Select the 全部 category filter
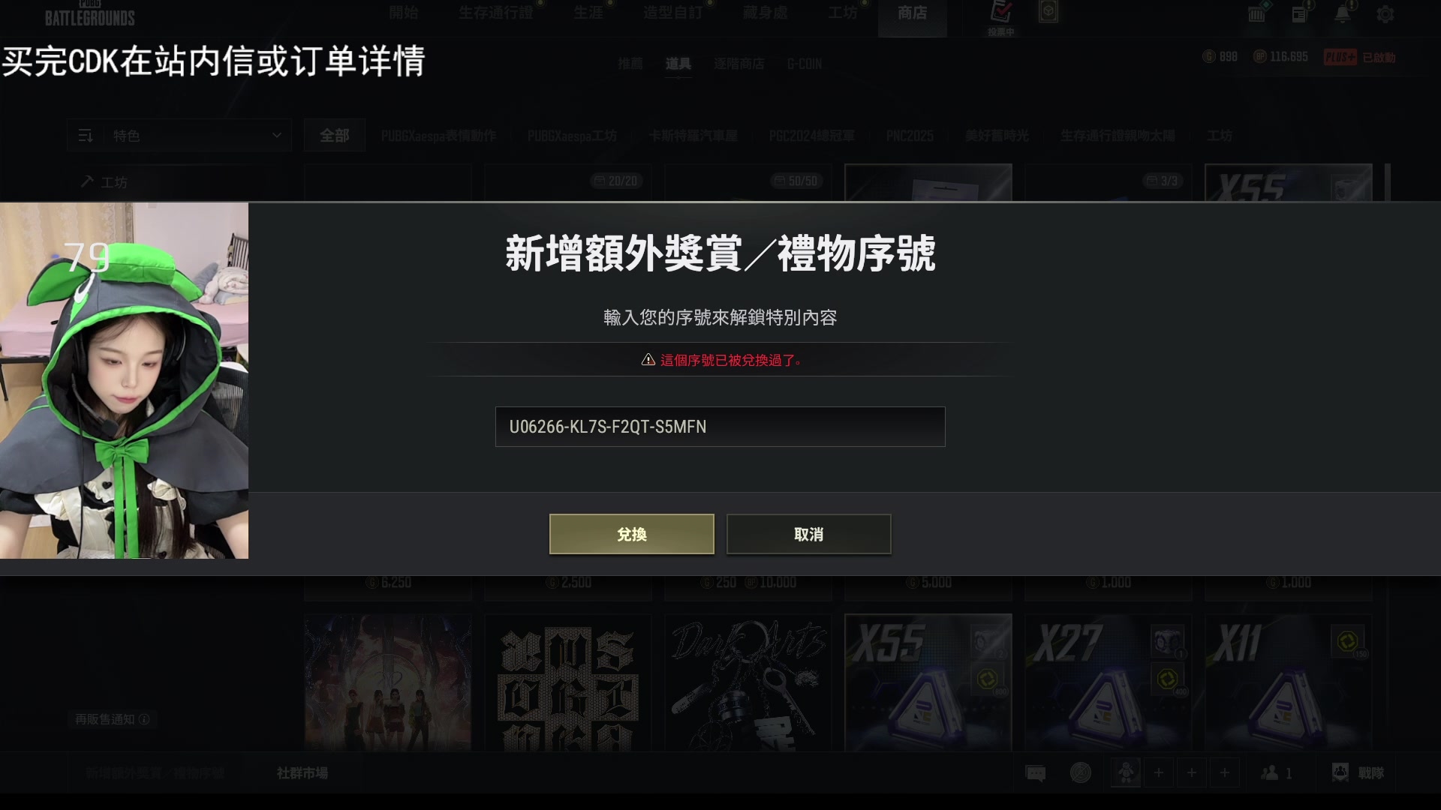 click(x=335, y=136)
